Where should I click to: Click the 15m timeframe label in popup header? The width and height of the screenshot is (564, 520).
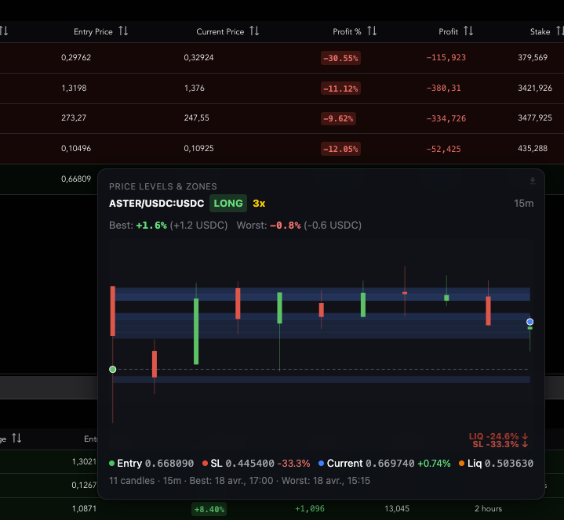tap(524, 204)
